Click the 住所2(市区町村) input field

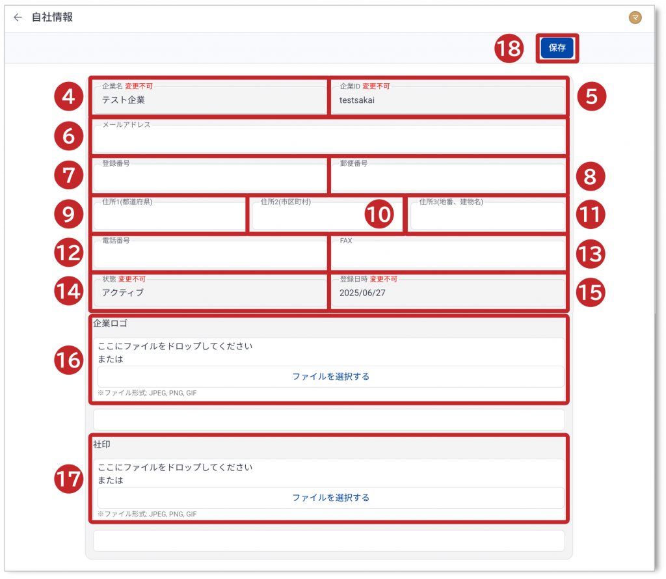click(x=306, y=217)
